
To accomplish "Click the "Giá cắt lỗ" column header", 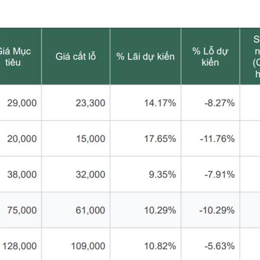I will pos(76,57).
